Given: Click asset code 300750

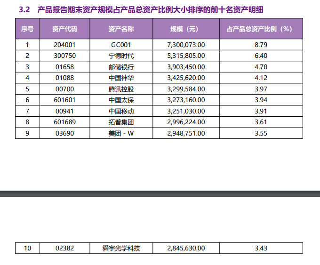Looking at the screenshot, I should (64, 56).
